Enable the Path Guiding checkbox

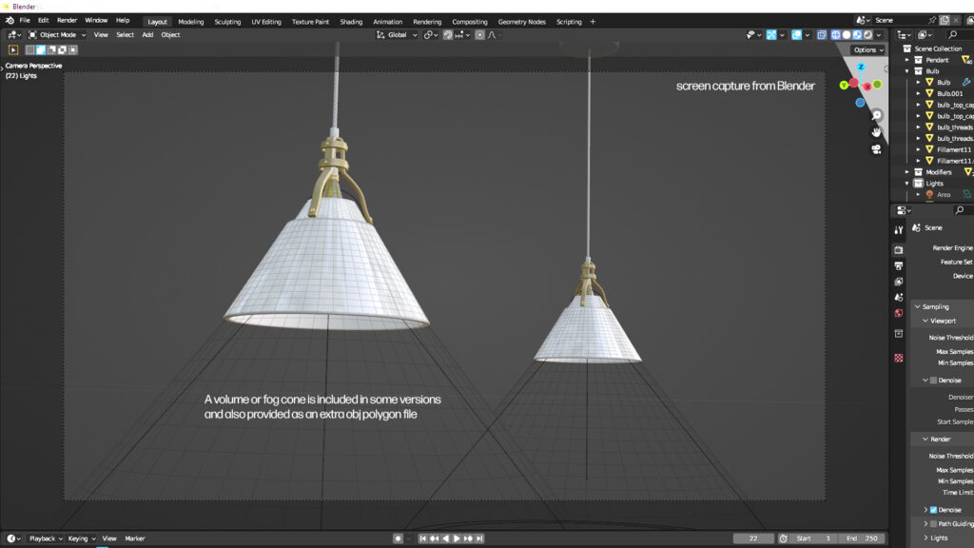pos(933,523)
